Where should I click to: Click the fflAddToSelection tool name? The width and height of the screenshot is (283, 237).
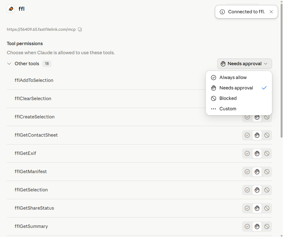tap(34, 80)
